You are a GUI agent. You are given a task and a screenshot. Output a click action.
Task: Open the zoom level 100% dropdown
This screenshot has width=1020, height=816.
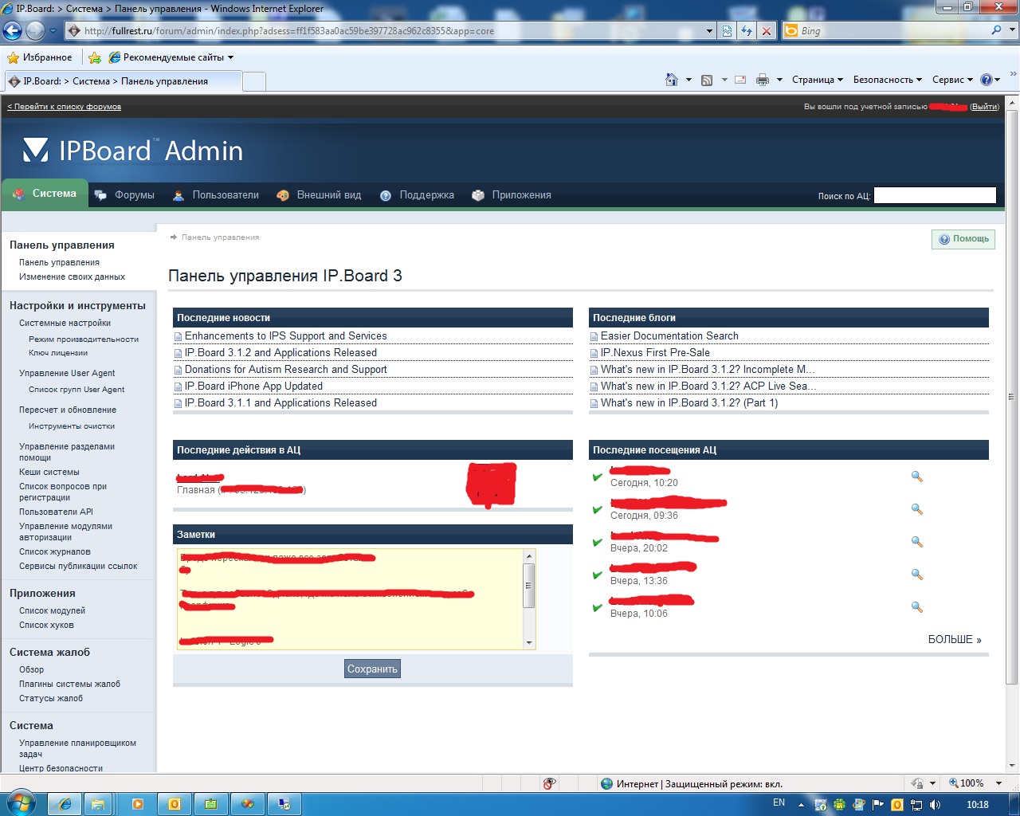point(999,784)
